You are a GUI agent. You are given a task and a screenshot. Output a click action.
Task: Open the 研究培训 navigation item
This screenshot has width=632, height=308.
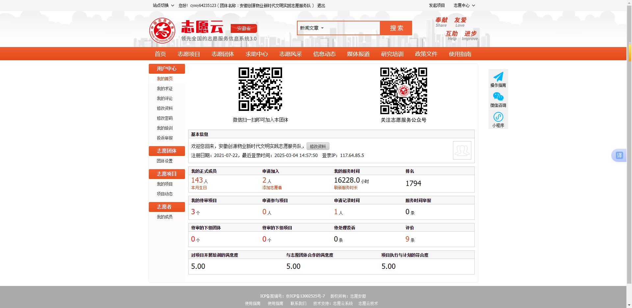[x=392, y=54]
